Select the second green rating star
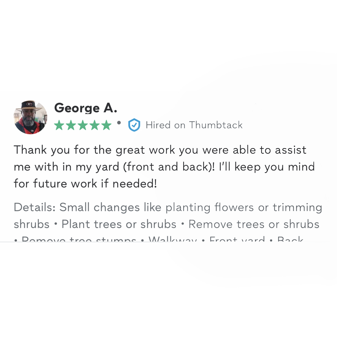This screenshot has width=337, height=337. (x=71, y=125)
